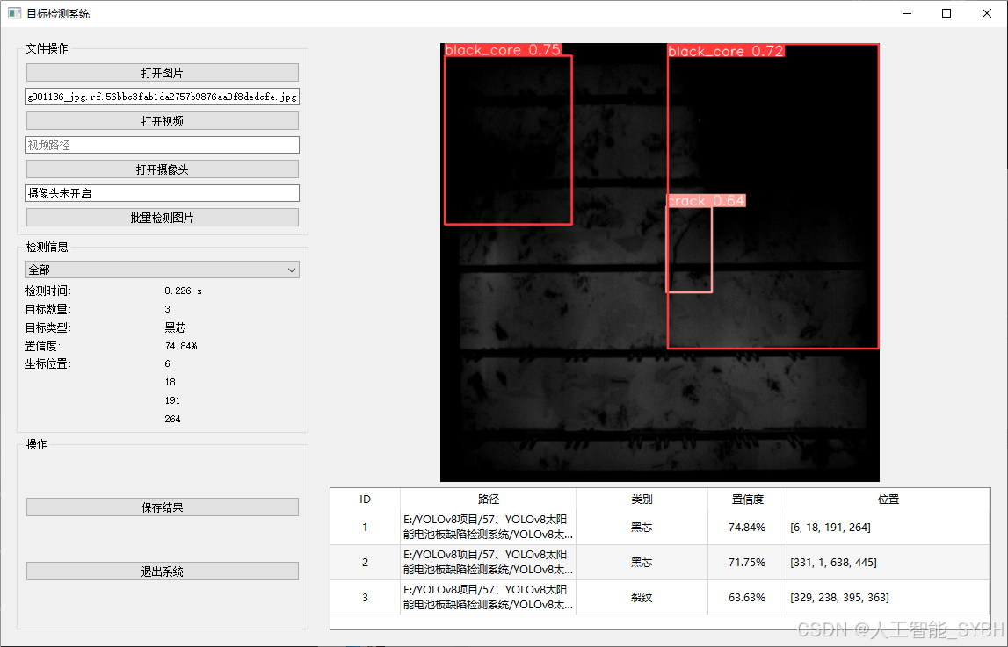Click the coordinate value 264 in info panel
This screenshot has width=1008, height=647.
click(x=172, y=419)
